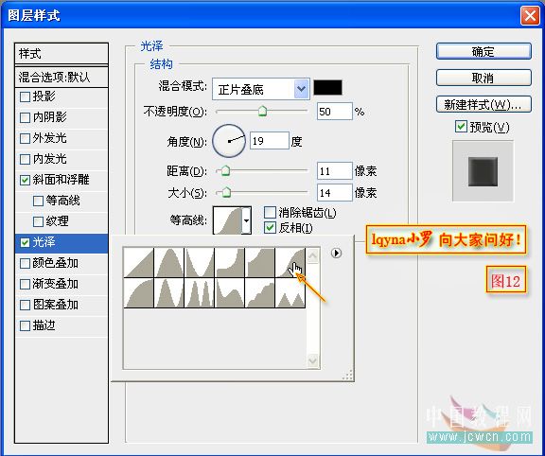The image size is (545, 456).
Task: Click the 距离 value field showing 11
Action: click(x=334, y=170)
